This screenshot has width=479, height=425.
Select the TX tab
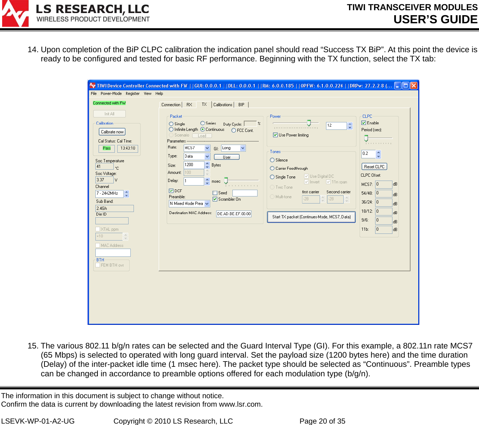click(x=204, y=104)
